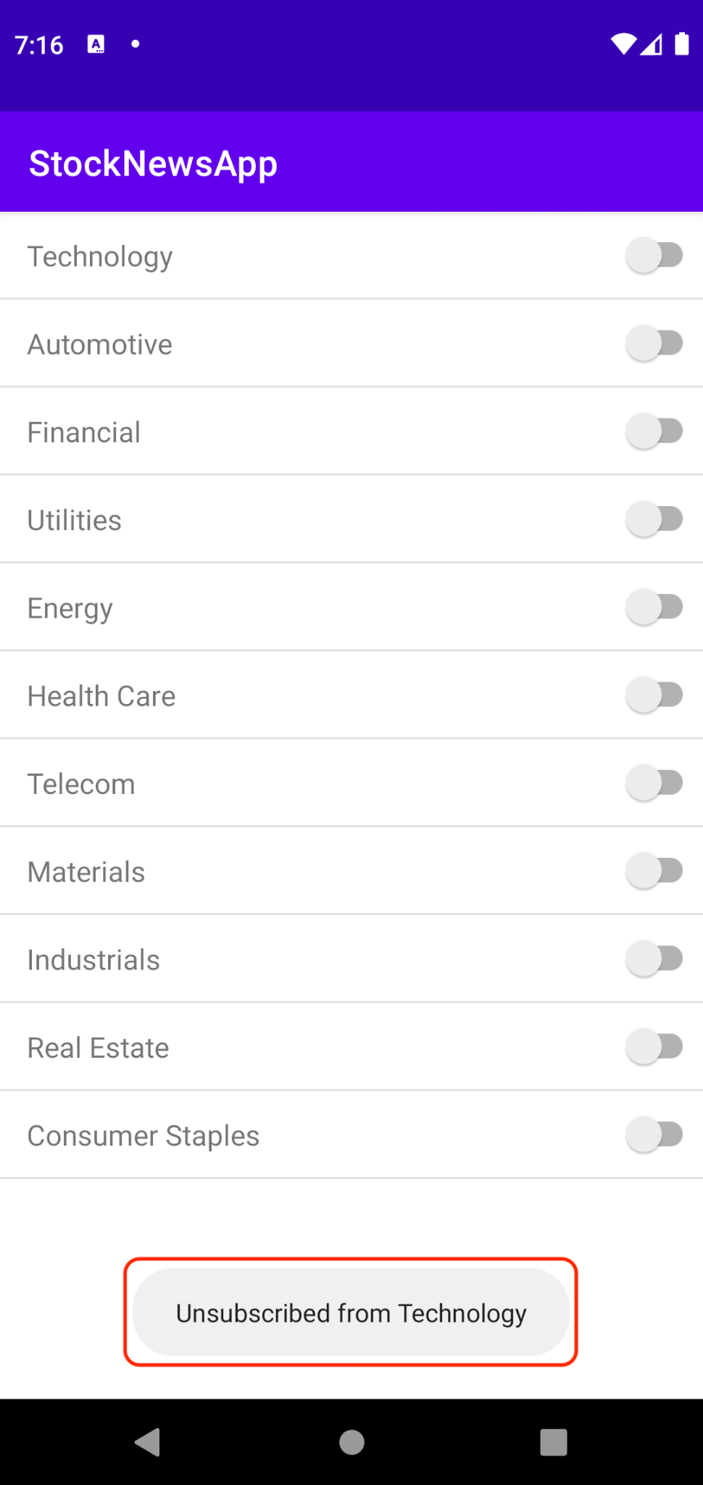Tap the Wi-Fi status icon
Screen dimensions: 703x1485
pyautogui.click(x=623, y=45)
